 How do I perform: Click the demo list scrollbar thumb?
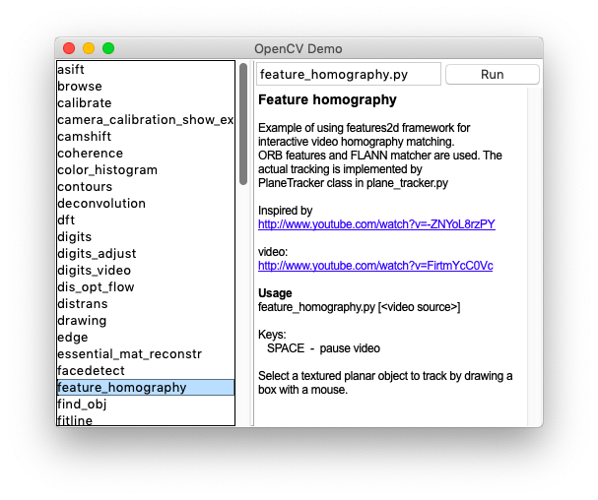pos(243,124)
